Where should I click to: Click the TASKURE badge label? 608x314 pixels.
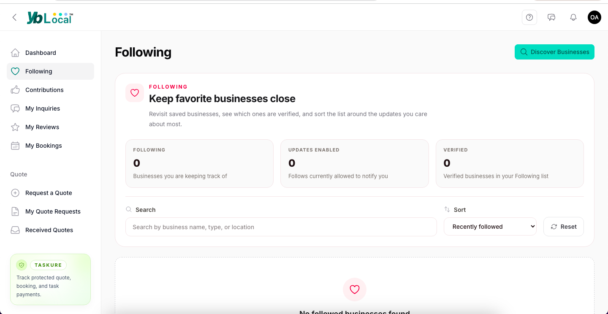point(48,265)
